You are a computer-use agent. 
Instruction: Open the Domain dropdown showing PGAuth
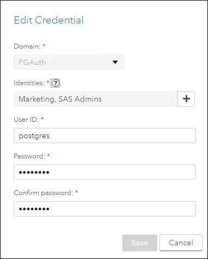(69, 62)
